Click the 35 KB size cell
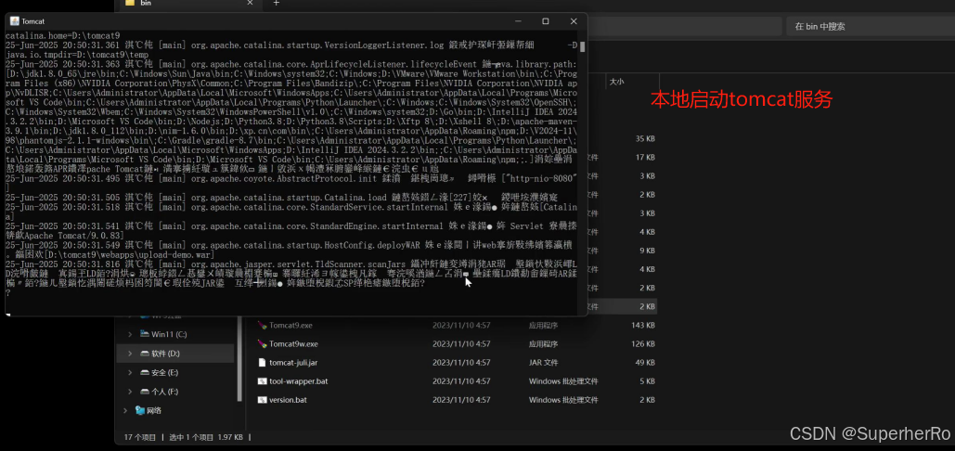 coord(645,139)
